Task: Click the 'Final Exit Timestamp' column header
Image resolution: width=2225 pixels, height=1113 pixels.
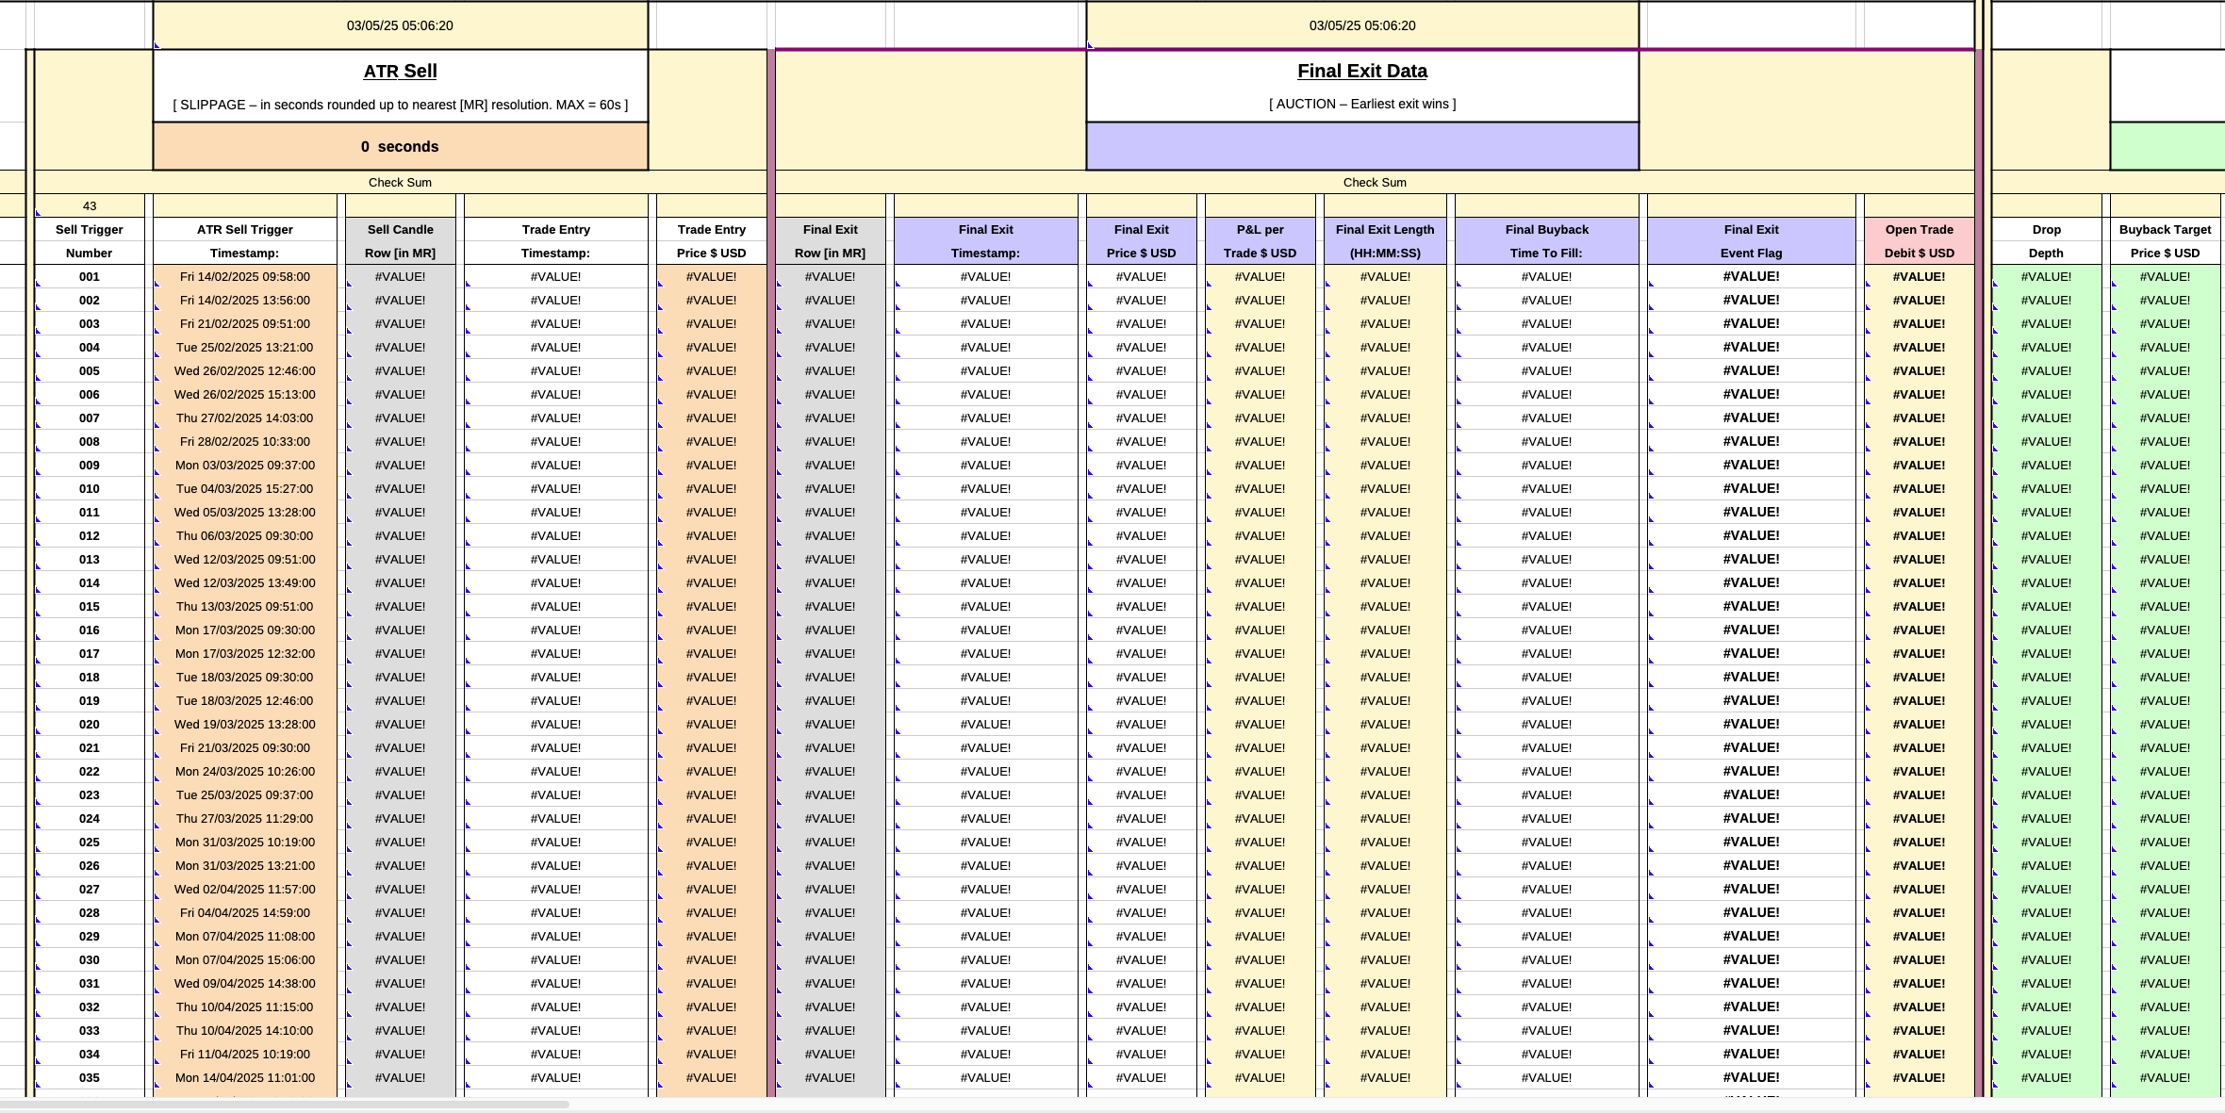Action: click(985, 241)
